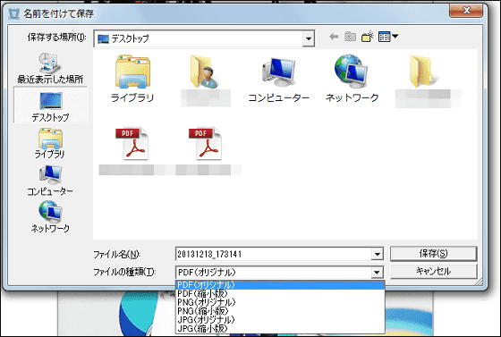This screenshot has width=501, height=337.
Task: Select ライブラリ in the places sidebar
Action: 50,143
